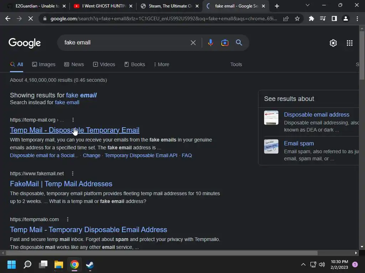Submit search with the magnifier icon
The image size is (365, 273).
(x=239, y=43)
